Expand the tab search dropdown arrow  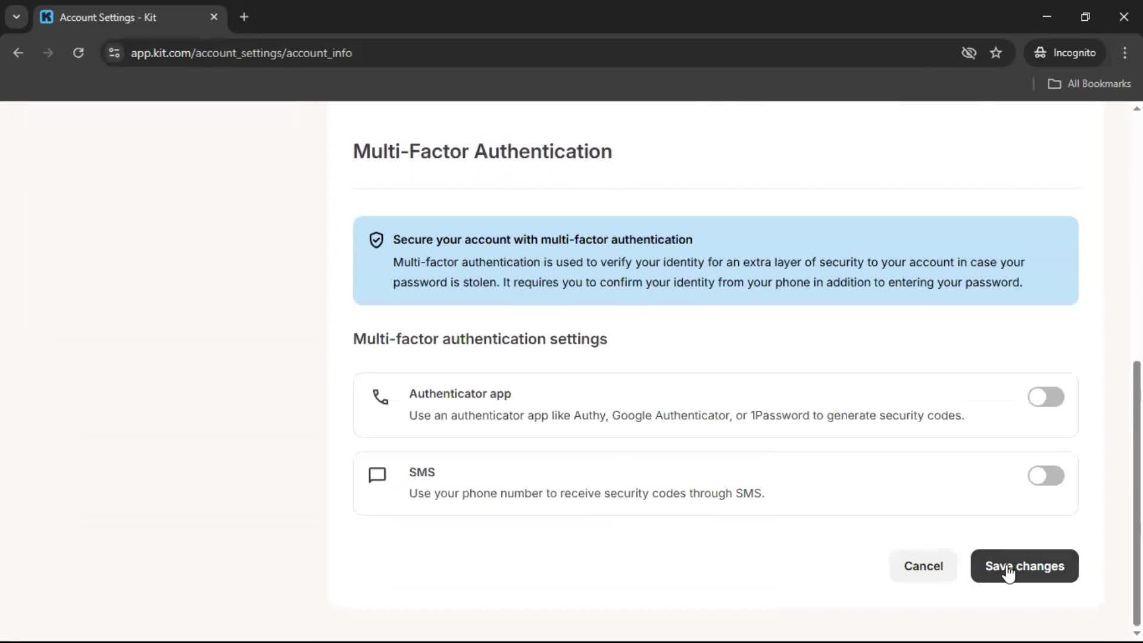[17, 17]
